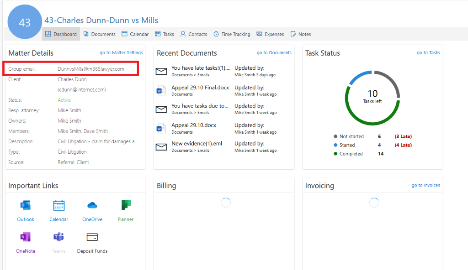468x270 pixels.
Task: Click the Deposit Funds icon
Action: coord(92,237)
